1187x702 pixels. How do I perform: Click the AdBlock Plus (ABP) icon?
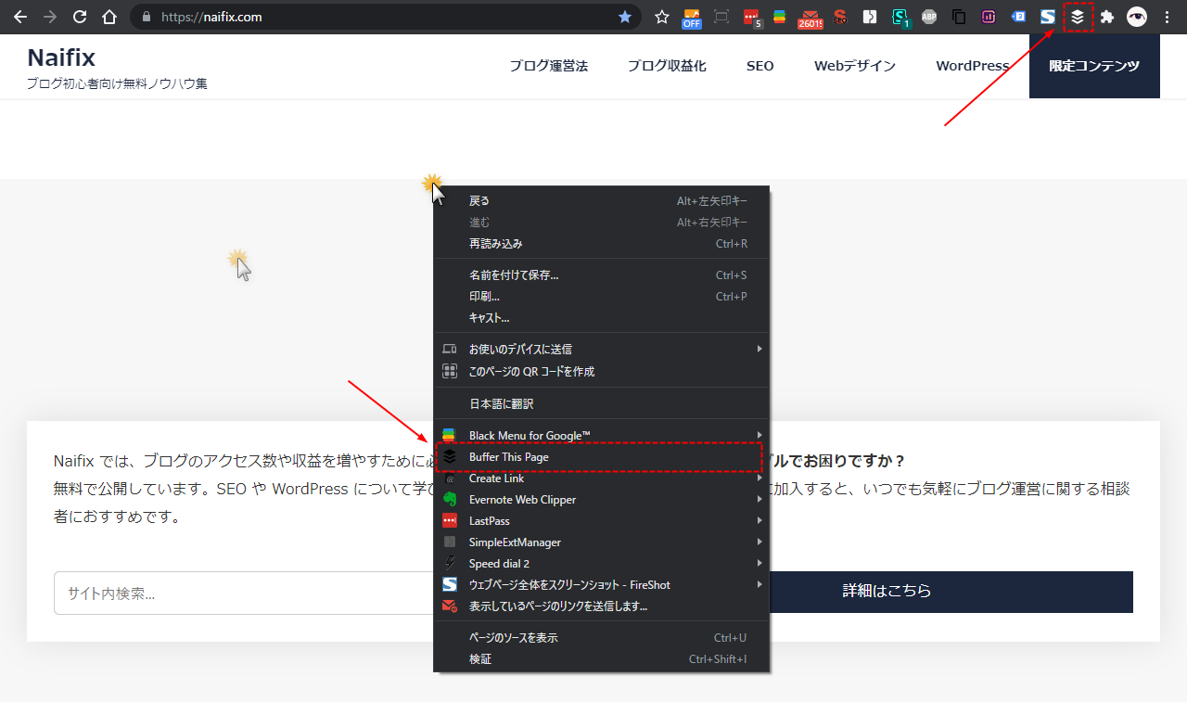click(929, 17)
